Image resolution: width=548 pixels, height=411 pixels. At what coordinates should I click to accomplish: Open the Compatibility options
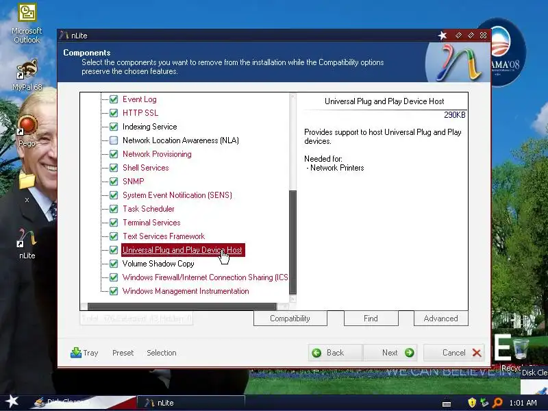(290, 319)
